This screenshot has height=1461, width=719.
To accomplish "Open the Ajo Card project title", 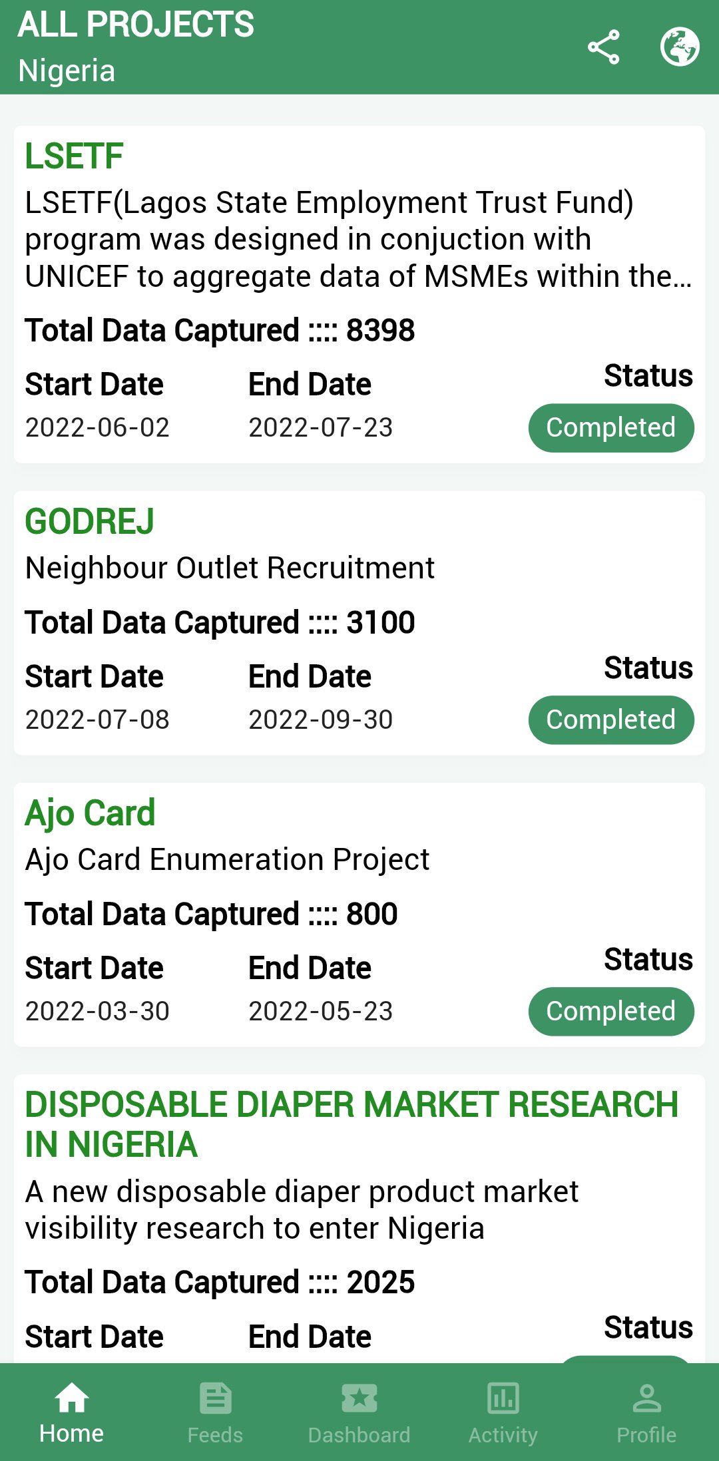I will click(x=90, y=813).
